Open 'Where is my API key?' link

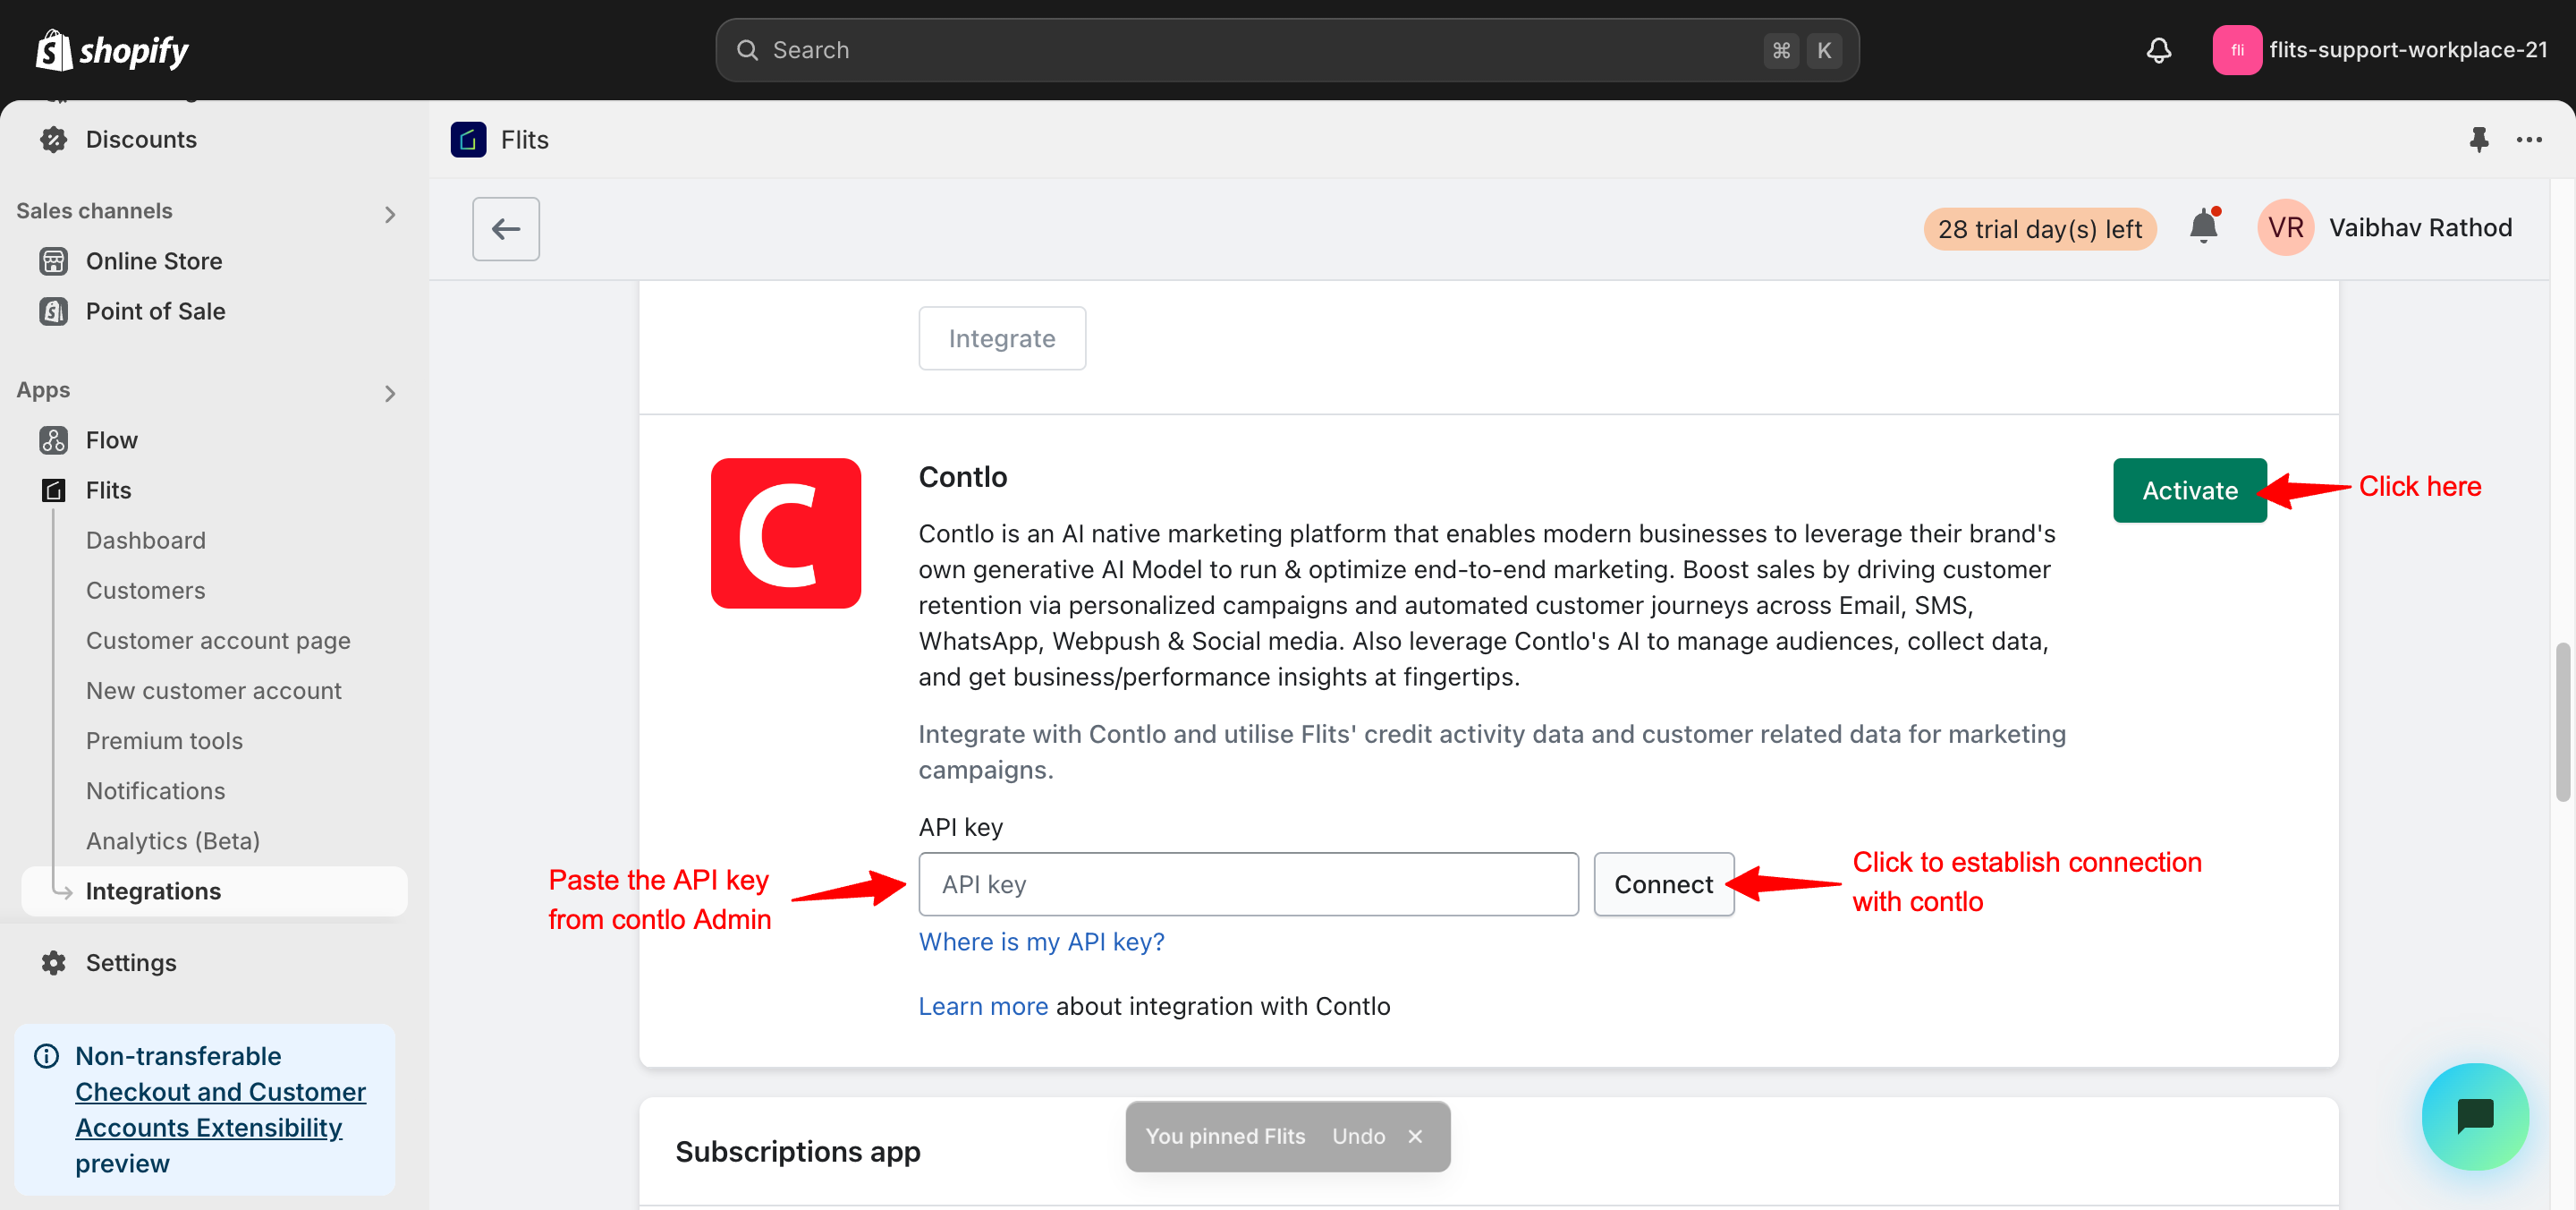pyautogui.click(x=1041, y=941)
